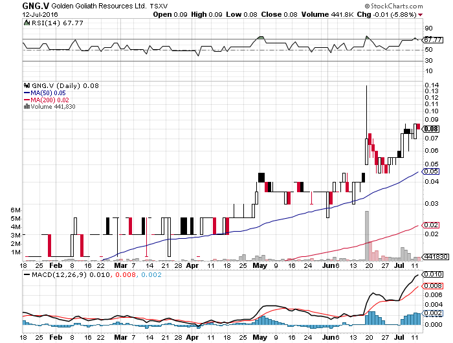453x343 pixels.
Task: Click the blue 0.05 MA(50) axis tag
Action: [x=428, y=171]
